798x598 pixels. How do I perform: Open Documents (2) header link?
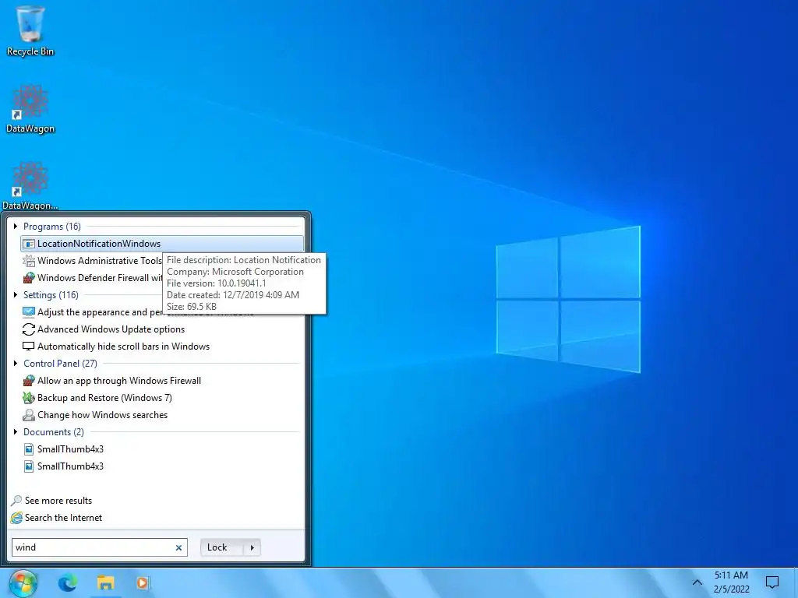tap(54, 431)
